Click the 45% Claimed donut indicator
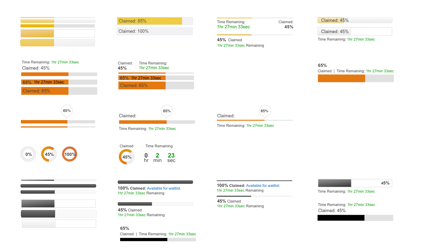 [126, 157]
